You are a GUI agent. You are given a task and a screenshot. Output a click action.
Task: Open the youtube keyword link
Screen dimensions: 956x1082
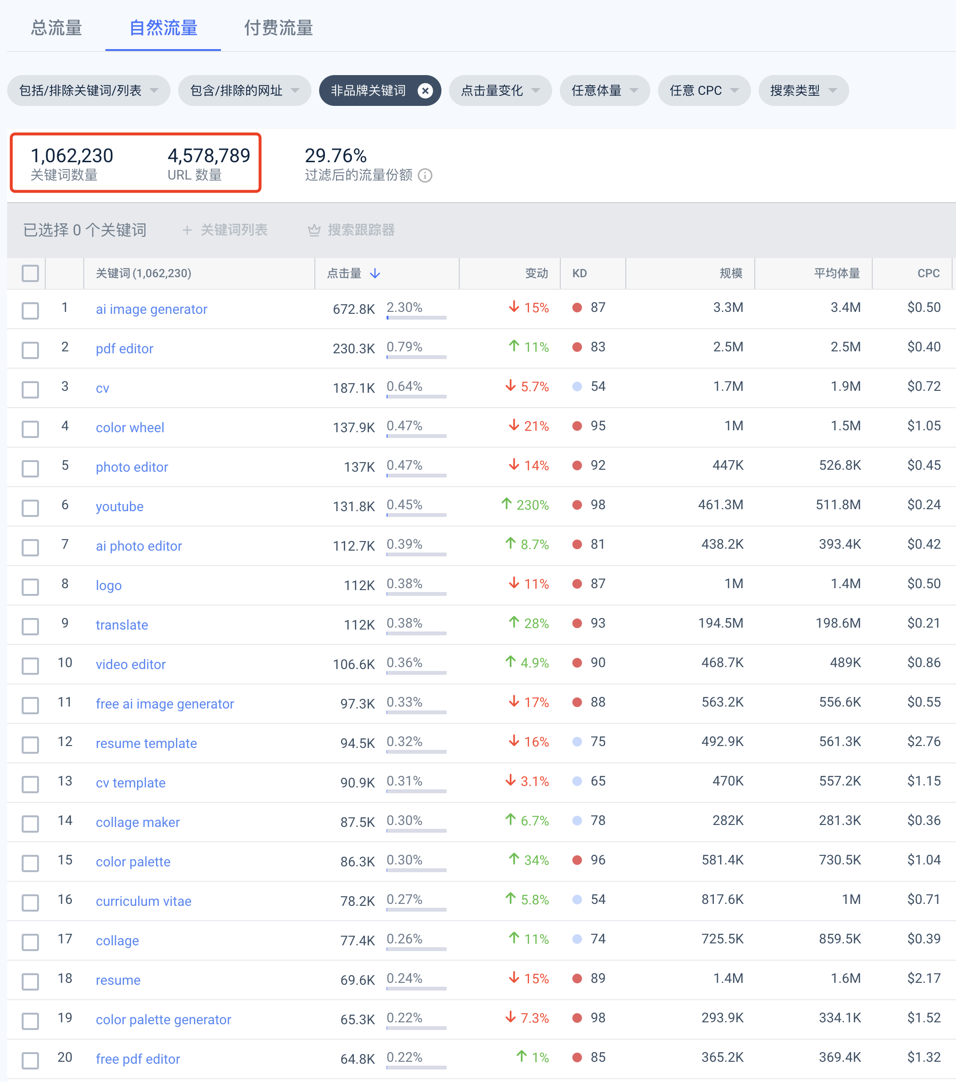click(x=120, y=507)
